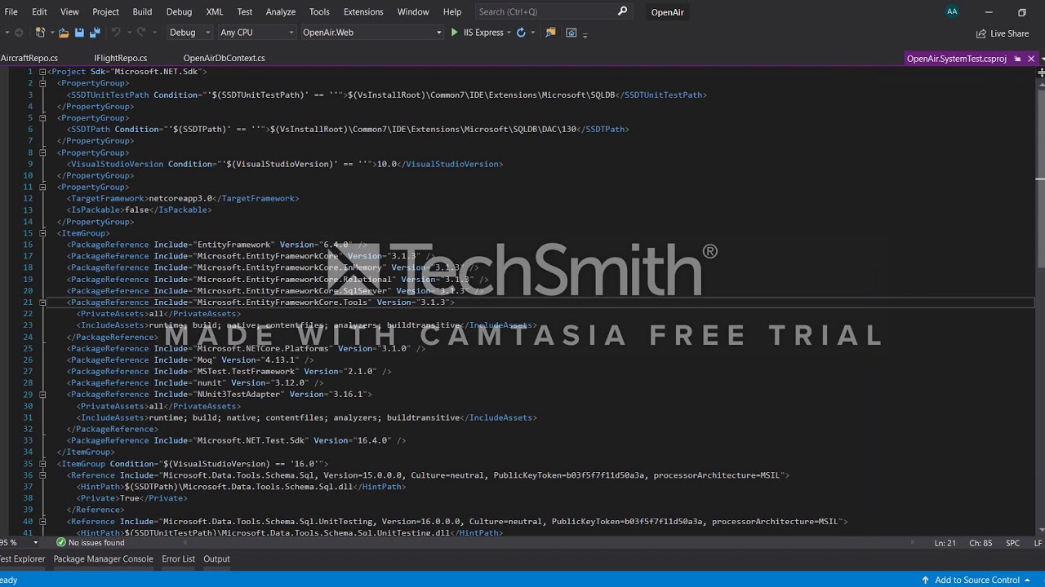
Task: Click the Save All icon
Action: pos(95,33)
